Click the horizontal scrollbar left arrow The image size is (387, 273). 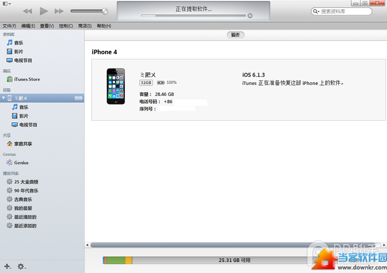(87, 245)
